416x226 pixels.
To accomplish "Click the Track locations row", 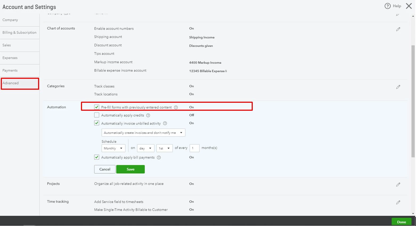I will 144,94.
